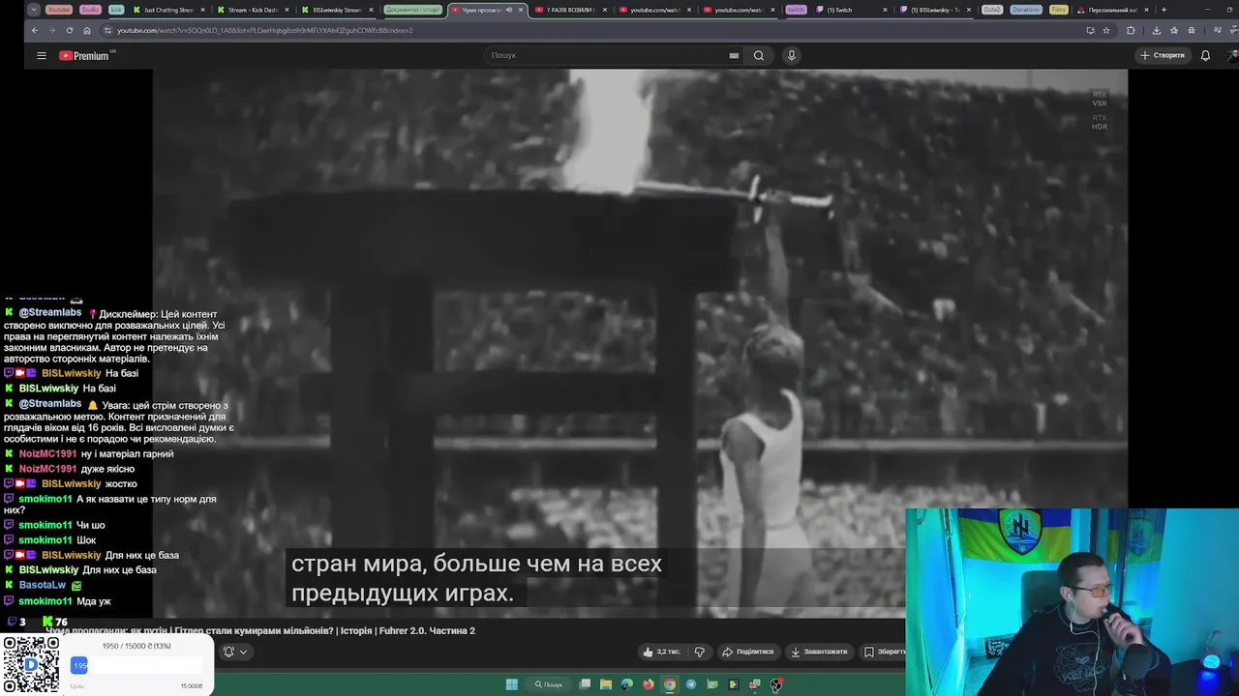Click the donation QR code
The height and width of the screenshot is (696, 1239).
pyautogui.click(x=30, y=665)
